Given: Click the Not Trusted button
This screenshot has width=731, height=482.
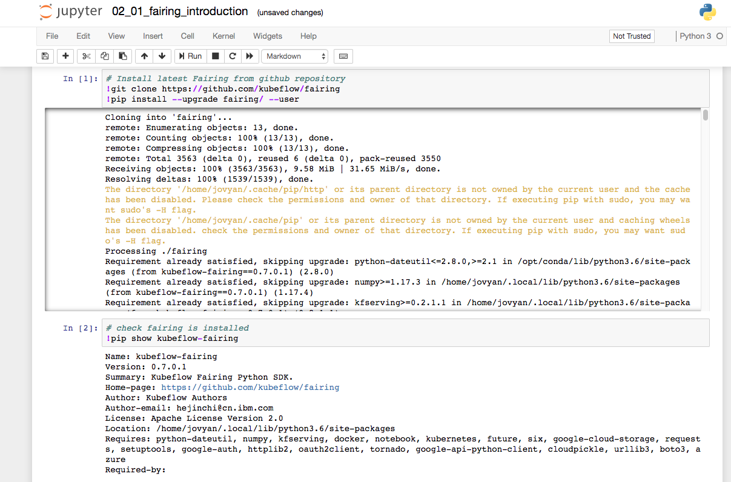Looking at the screenshot, I should [x=632, y=36].
